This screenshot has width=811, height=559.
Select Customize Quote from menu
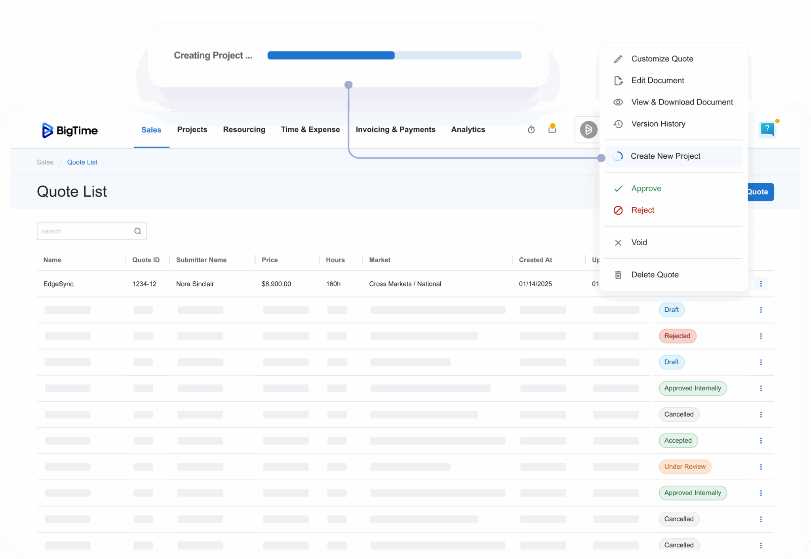(662, 59)
